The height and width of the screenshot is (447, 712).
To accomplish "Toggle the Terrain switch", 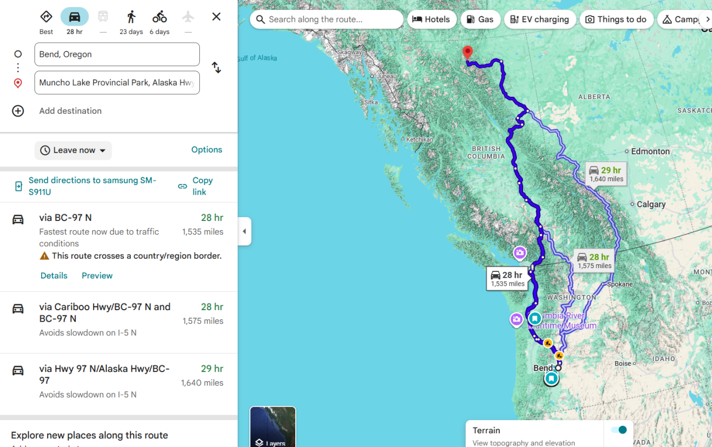I will [x=619, y=430].
